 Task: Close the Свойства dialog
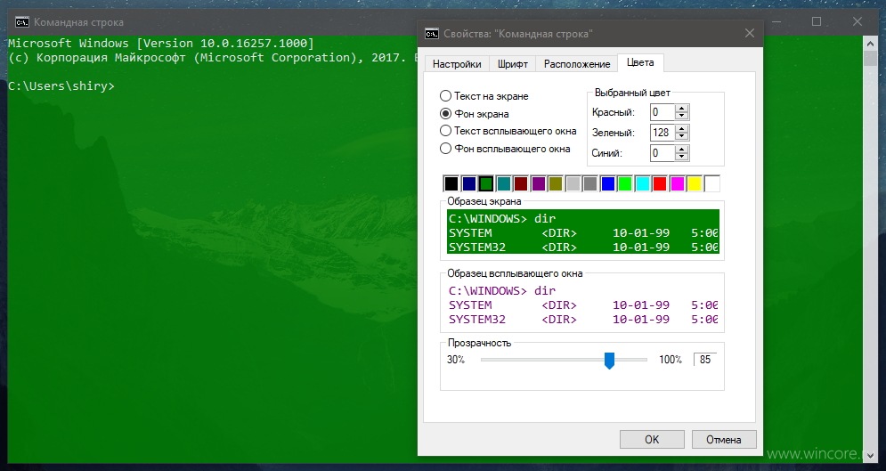tap(749, 33)
